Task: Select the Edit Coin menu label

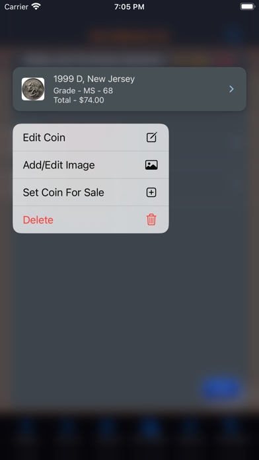Action: (x=44, y=137)
